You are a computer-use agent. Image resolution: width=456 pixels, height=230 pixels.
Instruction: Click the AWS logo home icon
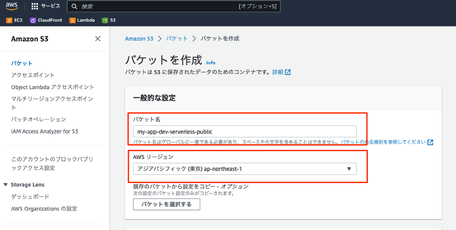point(12,6)
